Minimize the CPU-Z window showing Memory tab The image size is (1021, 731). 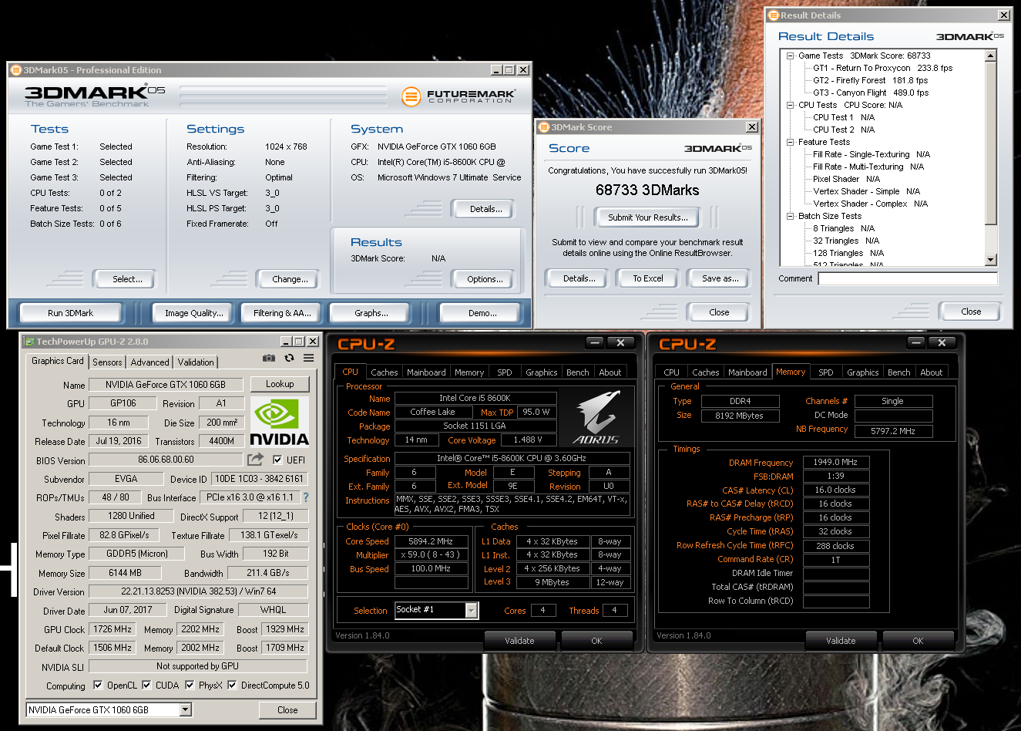916,342
